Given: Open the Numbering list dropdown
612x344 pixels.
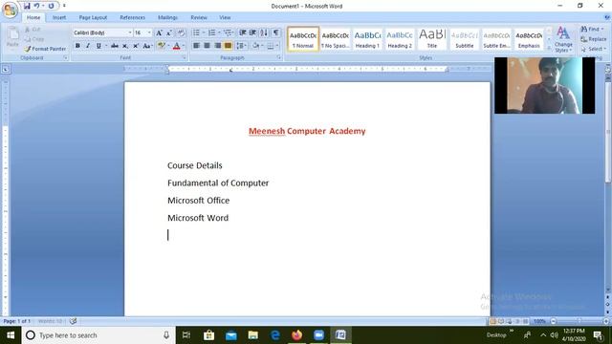Looking at the screenshot, I should [x=219, y=32].
